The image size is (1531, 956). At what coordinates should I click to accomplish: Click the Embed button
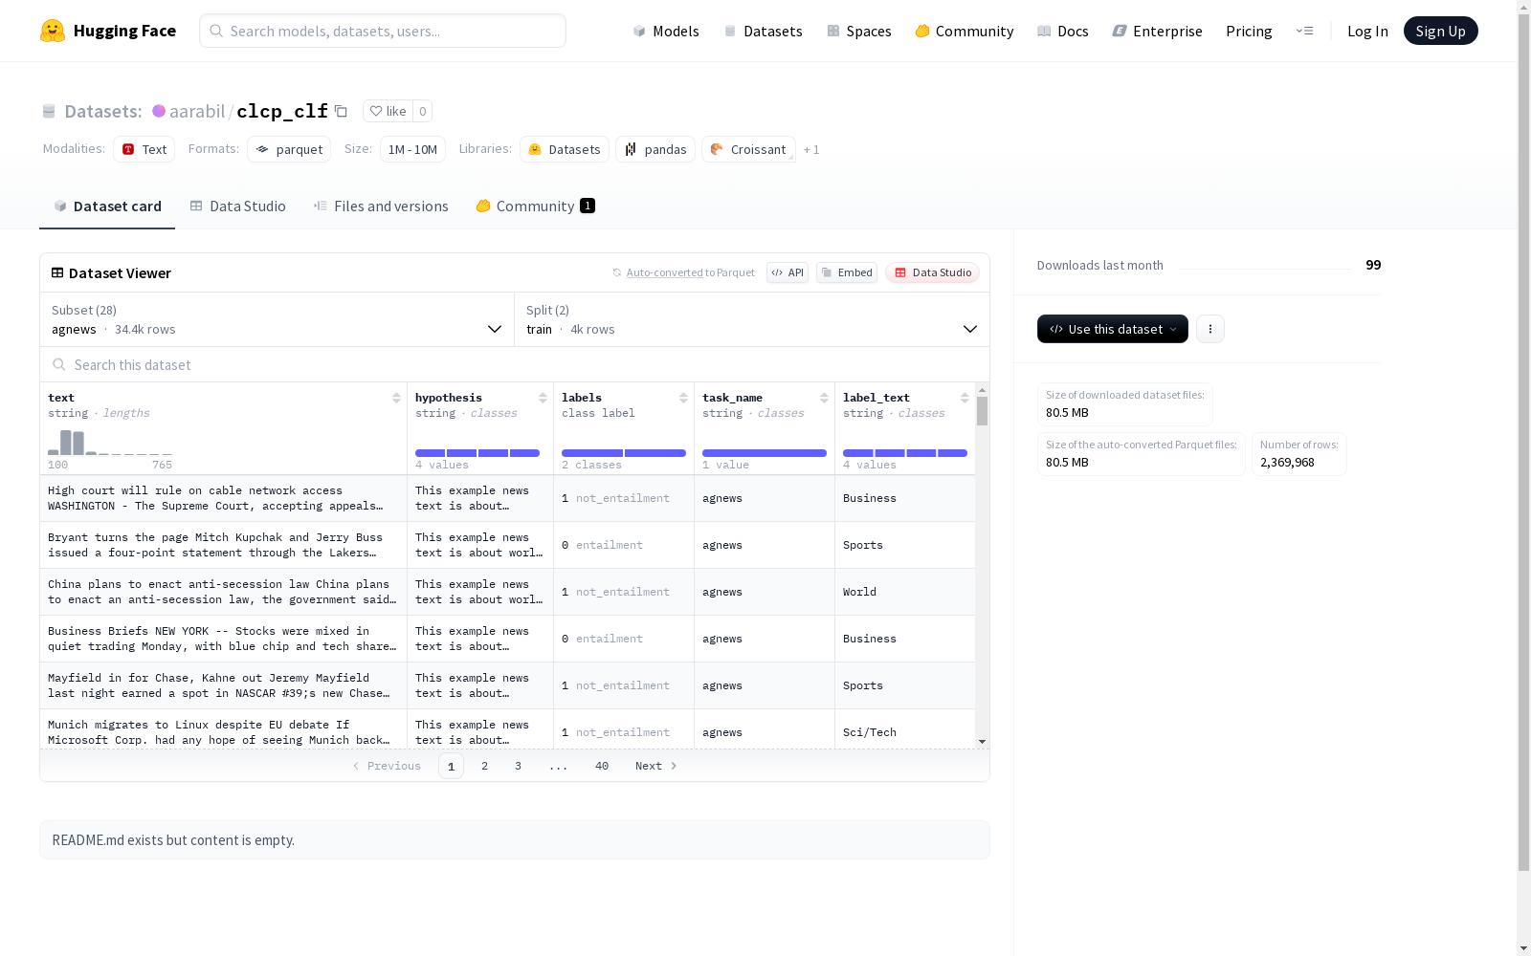pos(847,272)
